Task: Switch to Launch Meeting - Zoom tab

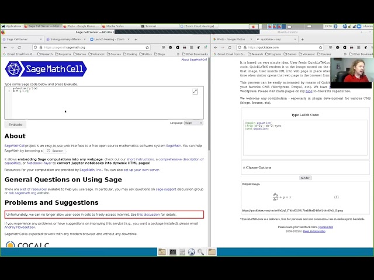Action: pyautogui.click(x=110, y=39)
